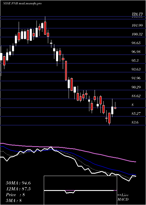Select the 88.62 price level label
146x205 pixels.
136,96
